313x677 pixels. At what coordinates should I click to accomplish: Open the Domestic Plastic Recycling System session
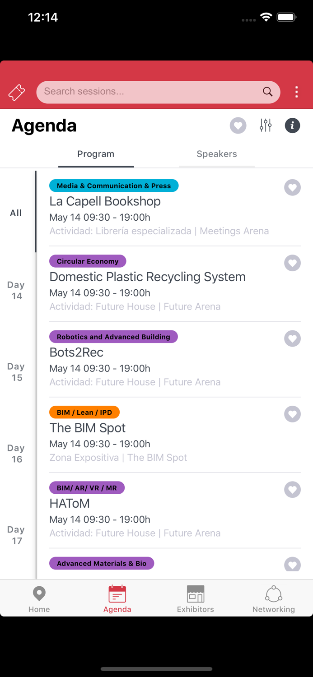coord(147,277)
